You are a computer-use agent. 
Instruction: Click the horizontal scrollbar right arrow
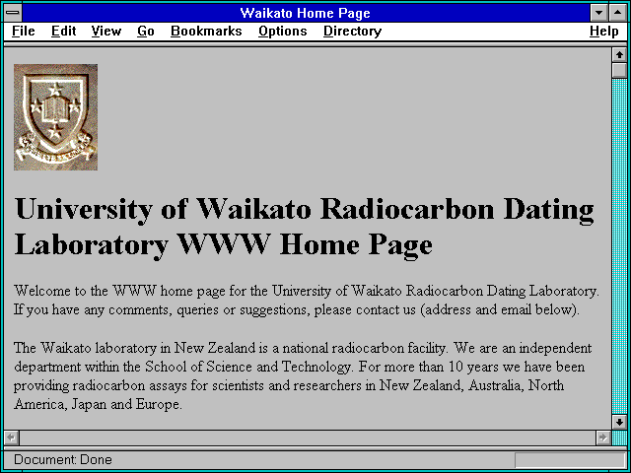tap(603, 438)
